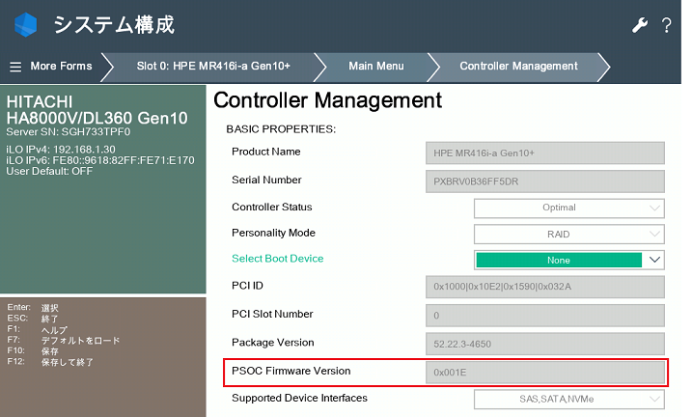Screen dimensions: 692x417
Task: Click the PCI Slot Number label
Action: pyautogui.click(x=272, y=314)
